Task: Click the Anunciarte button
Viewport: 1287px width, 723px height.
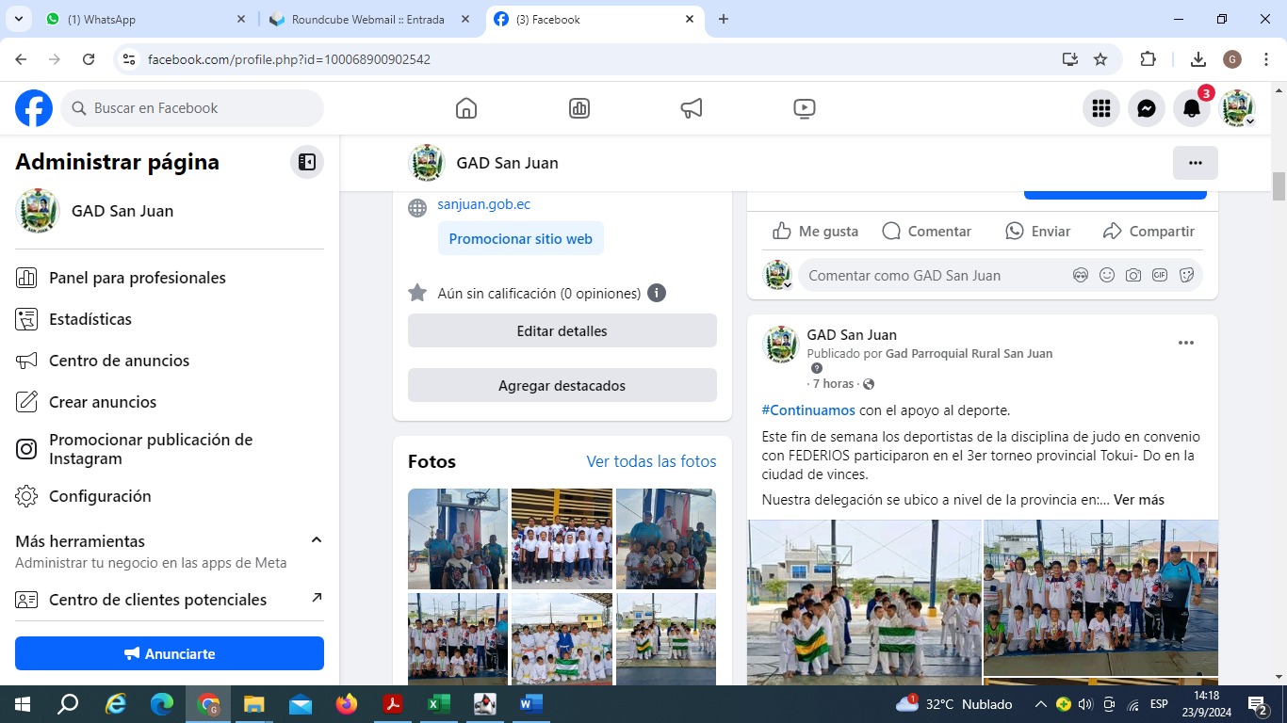Action: (170, 653)
